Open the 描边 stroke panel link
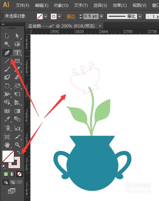 (71, 17)
